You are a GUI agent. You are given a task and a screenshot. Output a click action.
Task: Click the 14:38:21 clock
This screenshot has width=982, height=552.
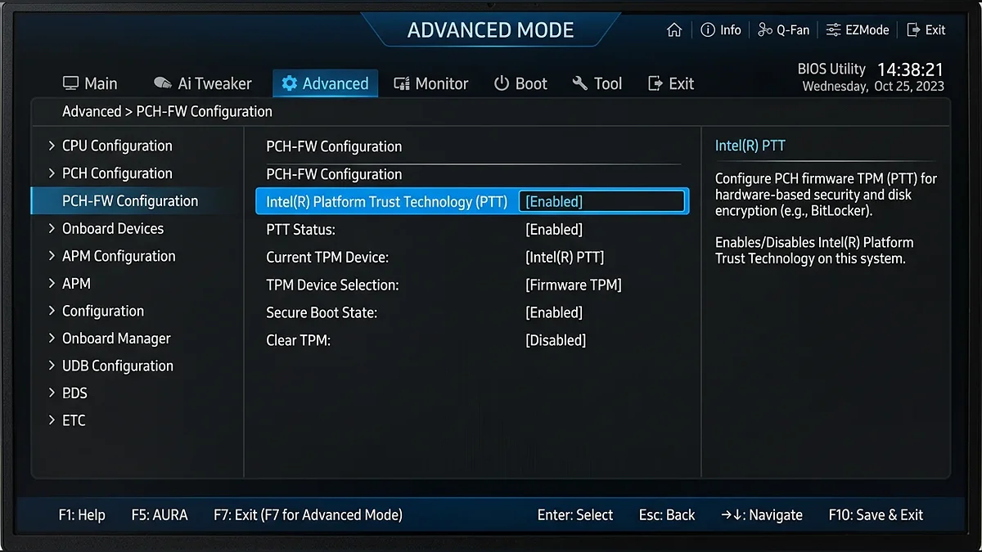pos(911,70)
